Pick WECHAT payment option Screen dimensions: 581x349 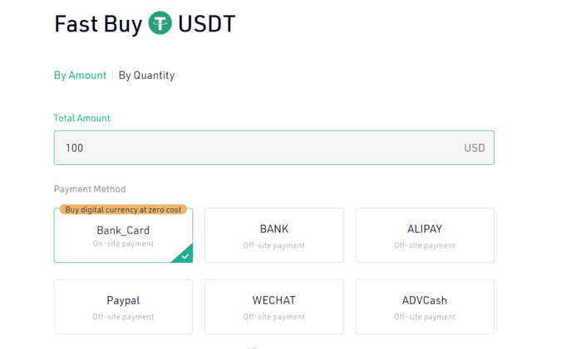tap(273, 307)
